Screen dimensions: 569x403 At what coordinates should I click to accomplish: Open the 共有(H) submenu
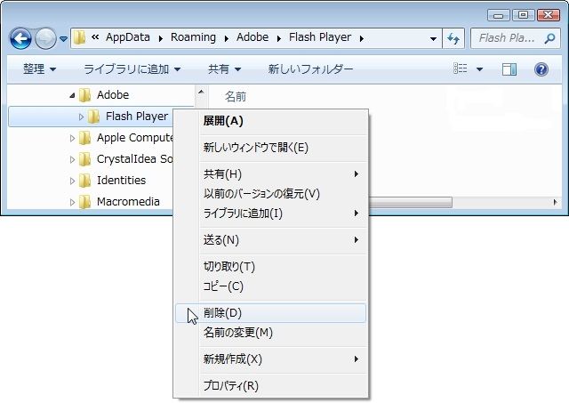(270, 174)
